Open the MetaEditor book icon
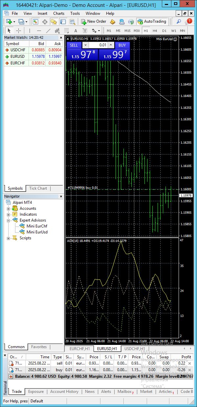The width and height of the screenshot is (197, 407). [x=113, y=21]
